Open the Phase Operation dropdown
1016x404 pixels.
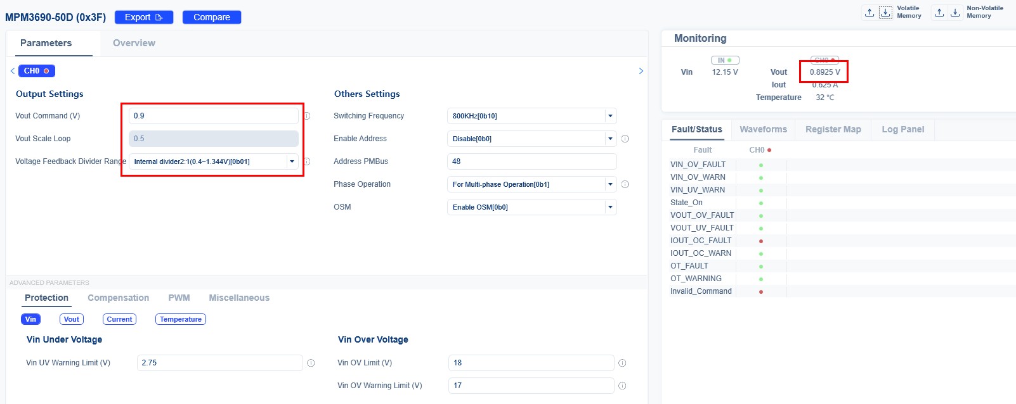pyautogui.click(x=610, y=184)
